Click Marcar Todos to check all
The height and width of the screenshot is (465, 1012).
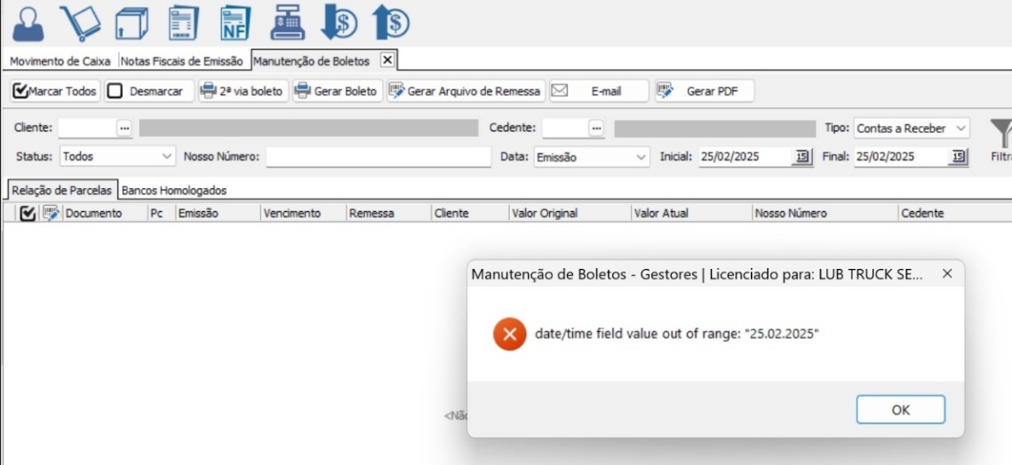(55, 91)
